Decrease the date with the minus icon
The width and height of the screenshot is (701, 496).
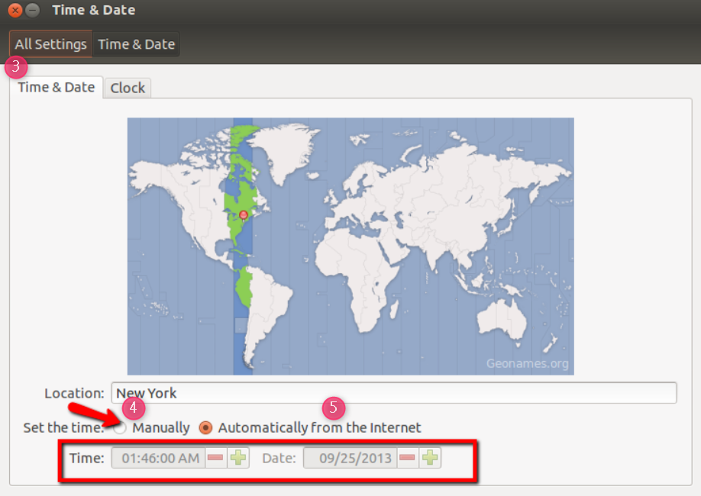coord(408,458)
